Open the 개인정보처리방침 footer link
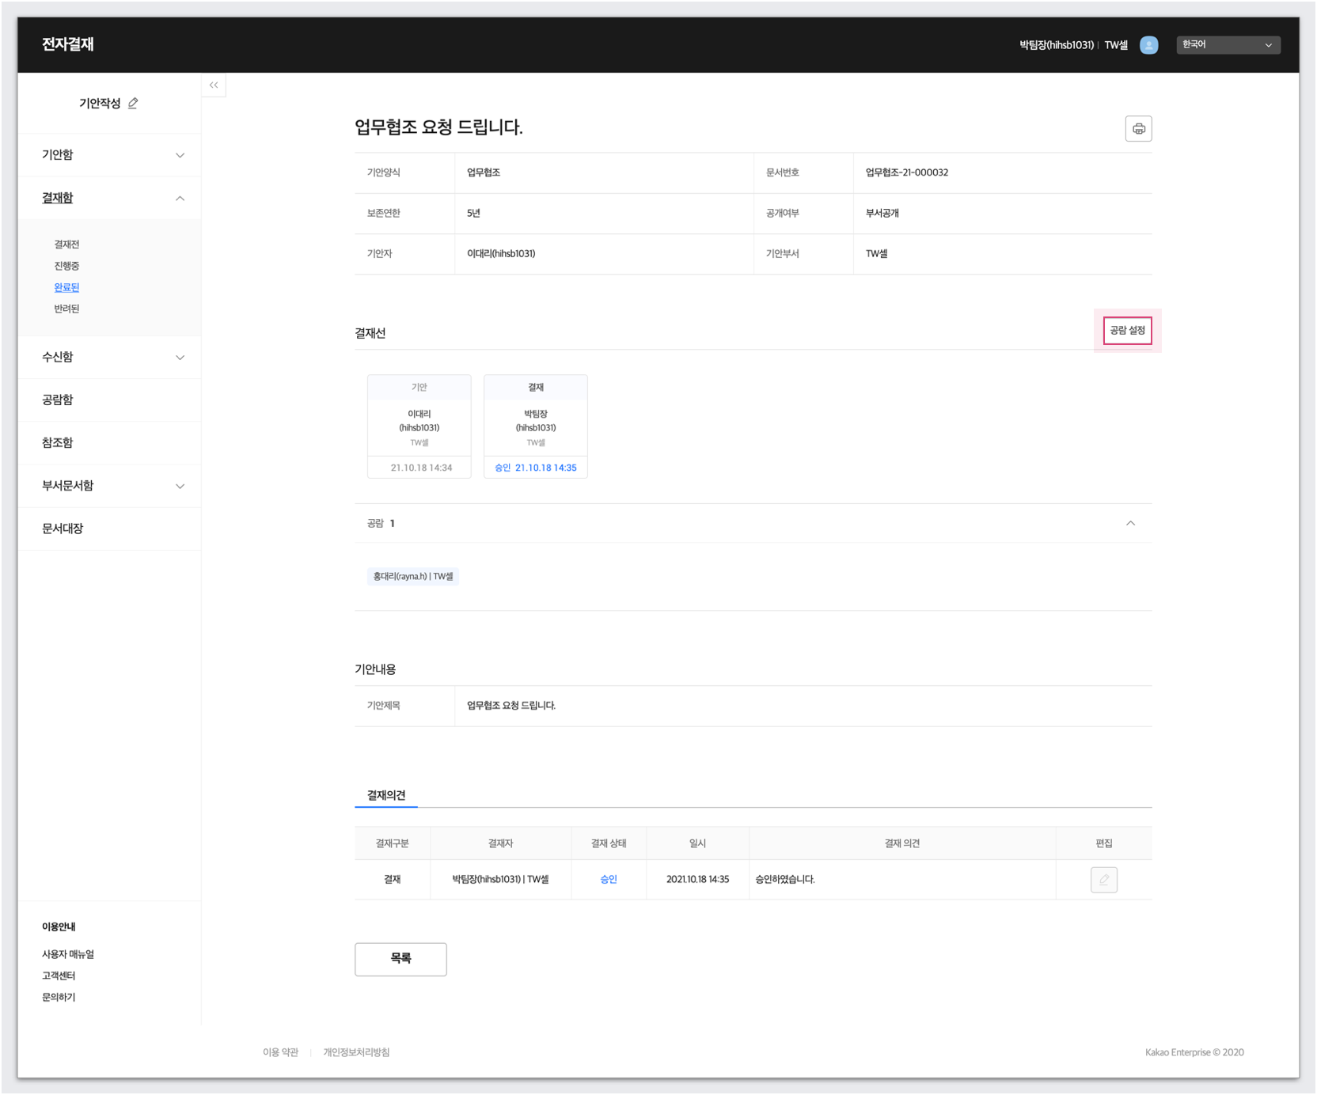Viewport: 1317px width, 1095px height. [x=356, y=1052]
